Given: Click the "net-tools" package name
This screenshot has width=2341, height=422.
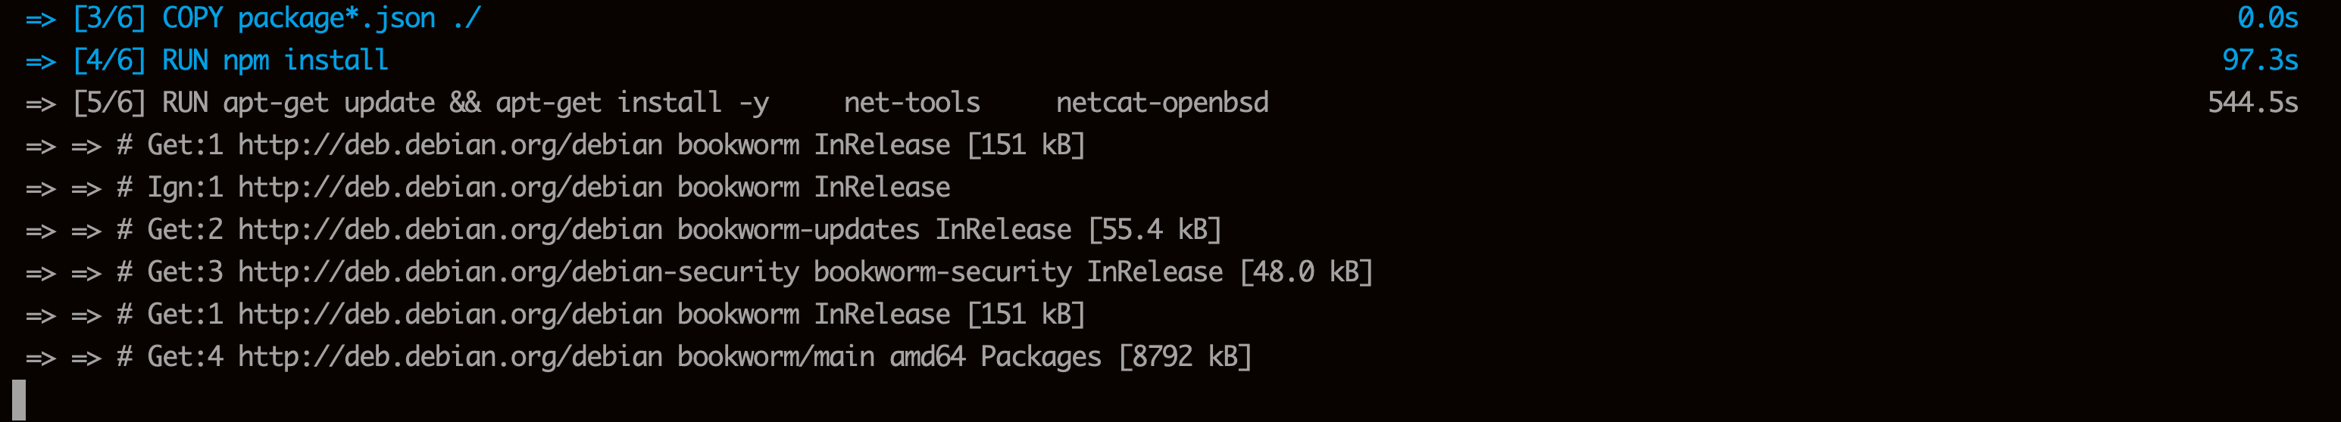Looking at the screenshot, I should pos(911,103).
